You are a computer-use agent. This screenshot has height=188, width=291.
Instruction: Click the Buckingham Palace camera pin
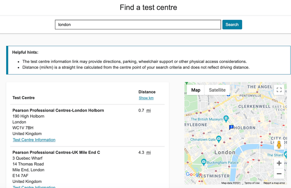tap(204, 162)
